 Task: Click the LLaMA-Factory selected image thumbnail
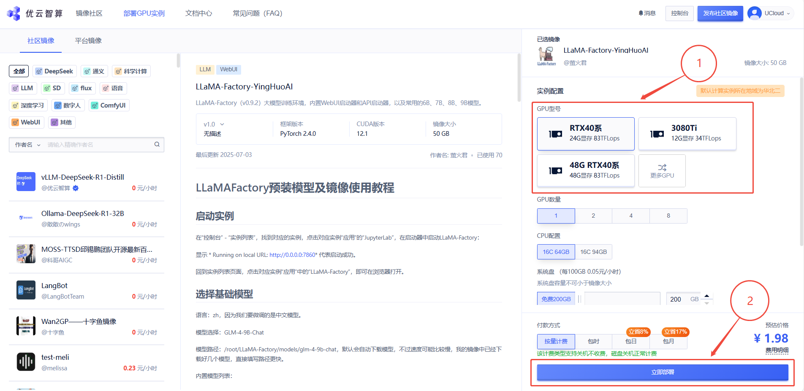(546, 56)
